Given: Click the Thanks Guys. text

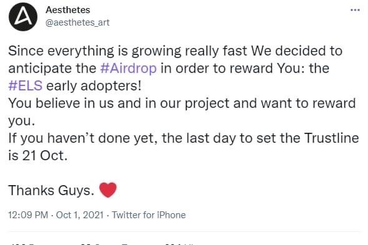Looking at the screenshot, I should coord(51,190).
